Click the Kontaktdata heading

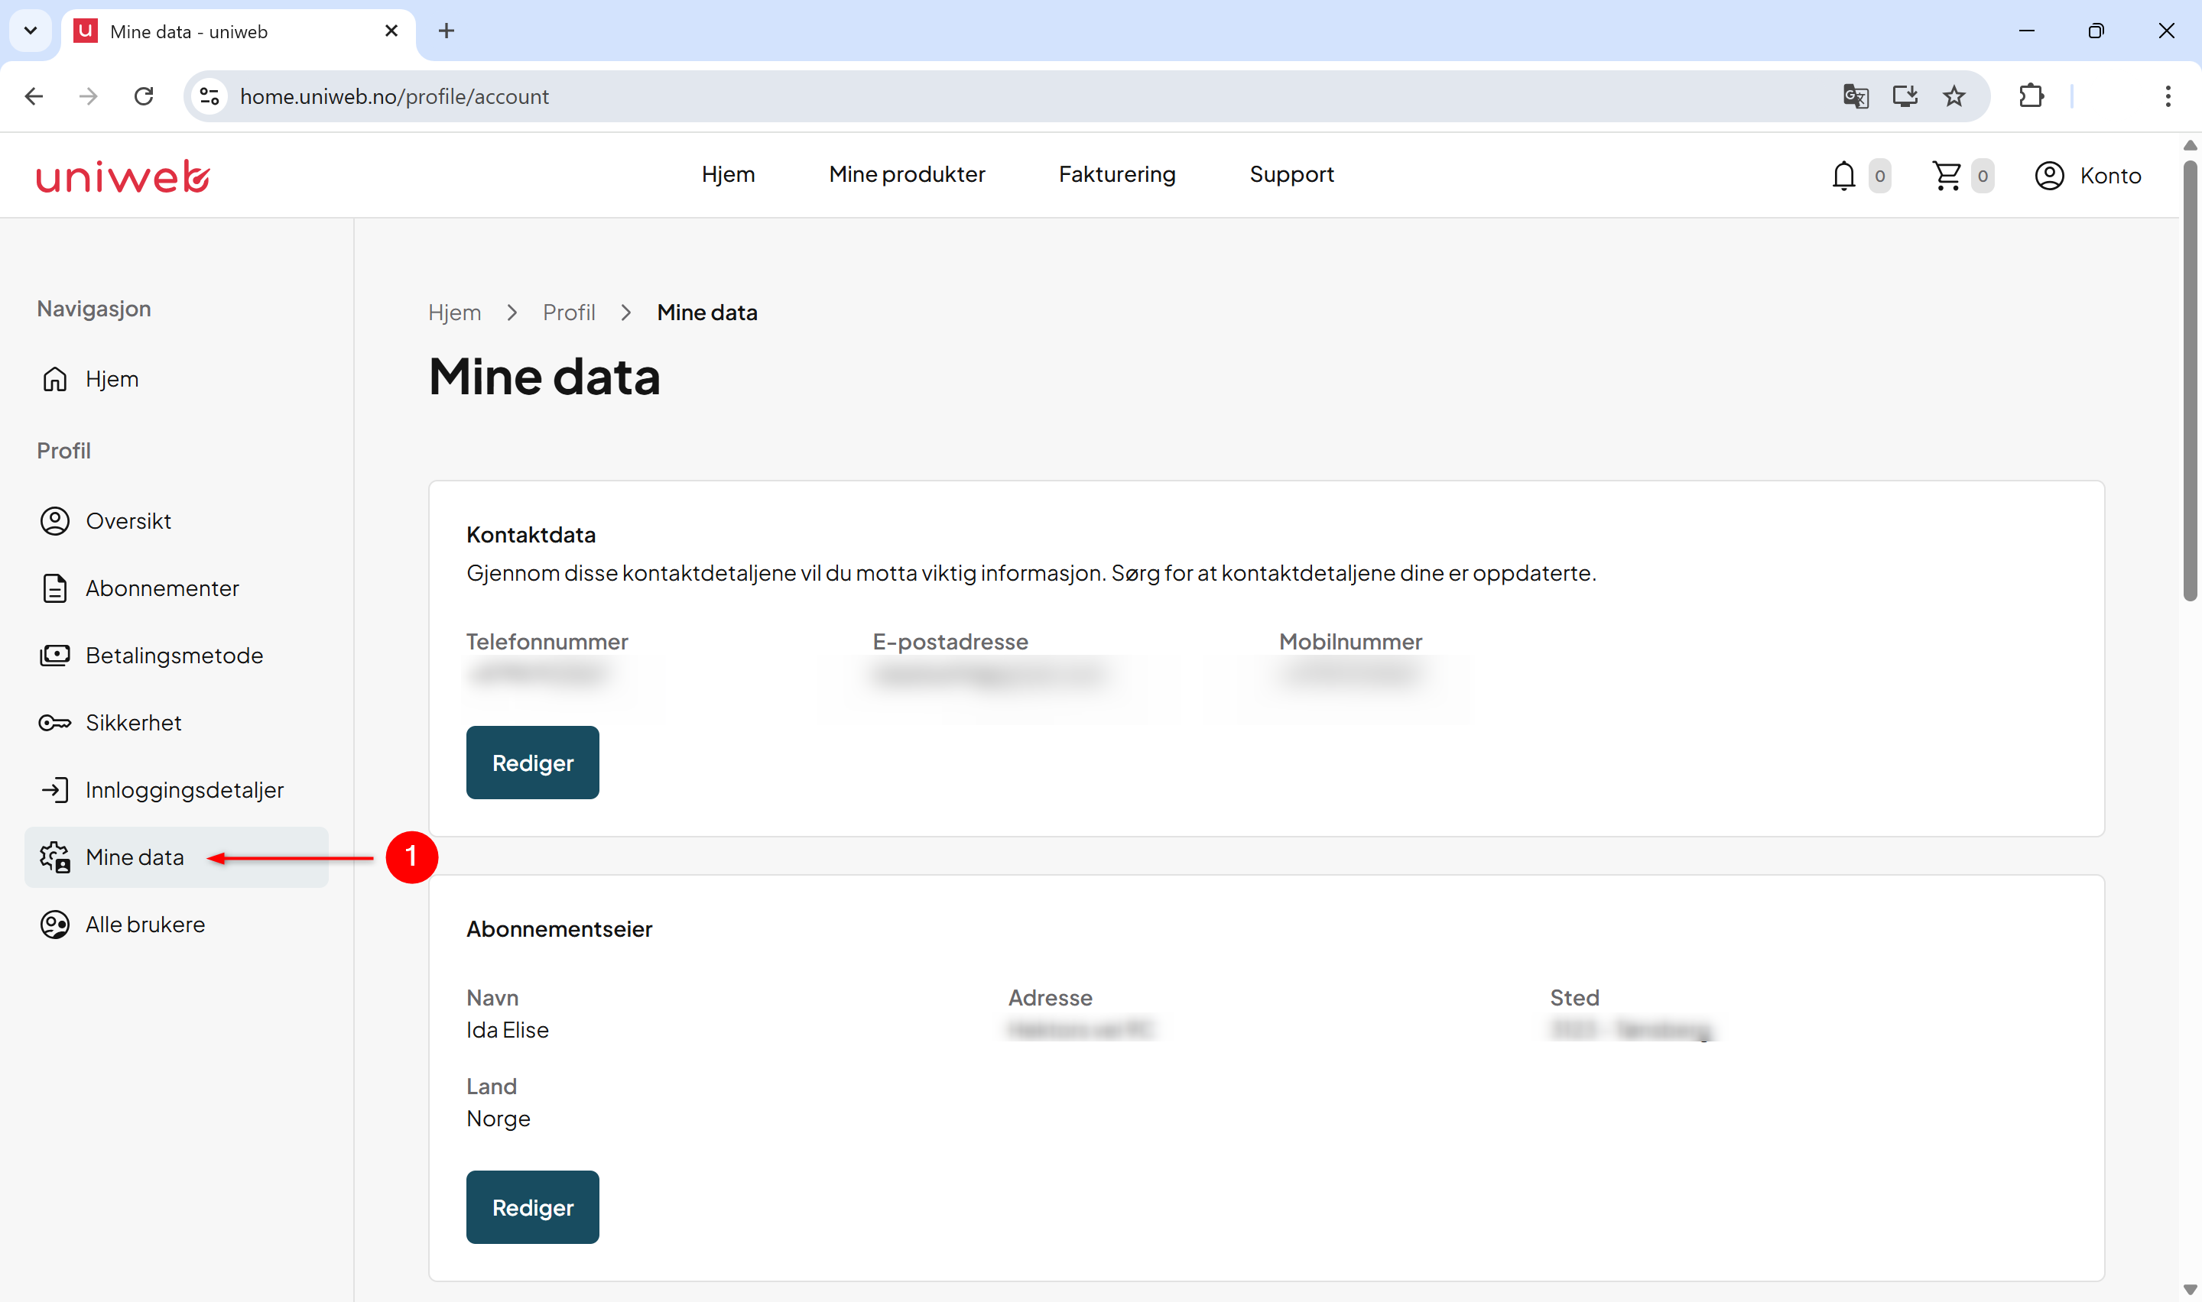[531, 534]
